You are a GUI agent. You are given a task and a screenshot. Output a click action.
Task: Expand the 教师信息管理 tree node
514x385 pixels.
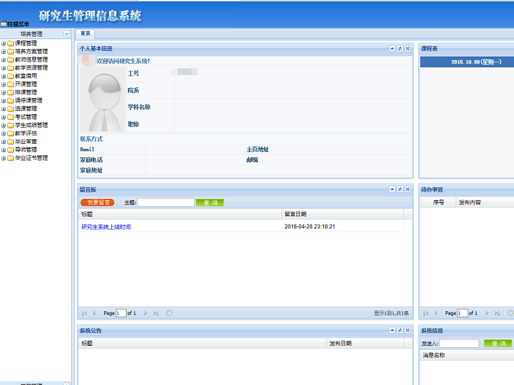pyautogui.click(x=3, y=60)
